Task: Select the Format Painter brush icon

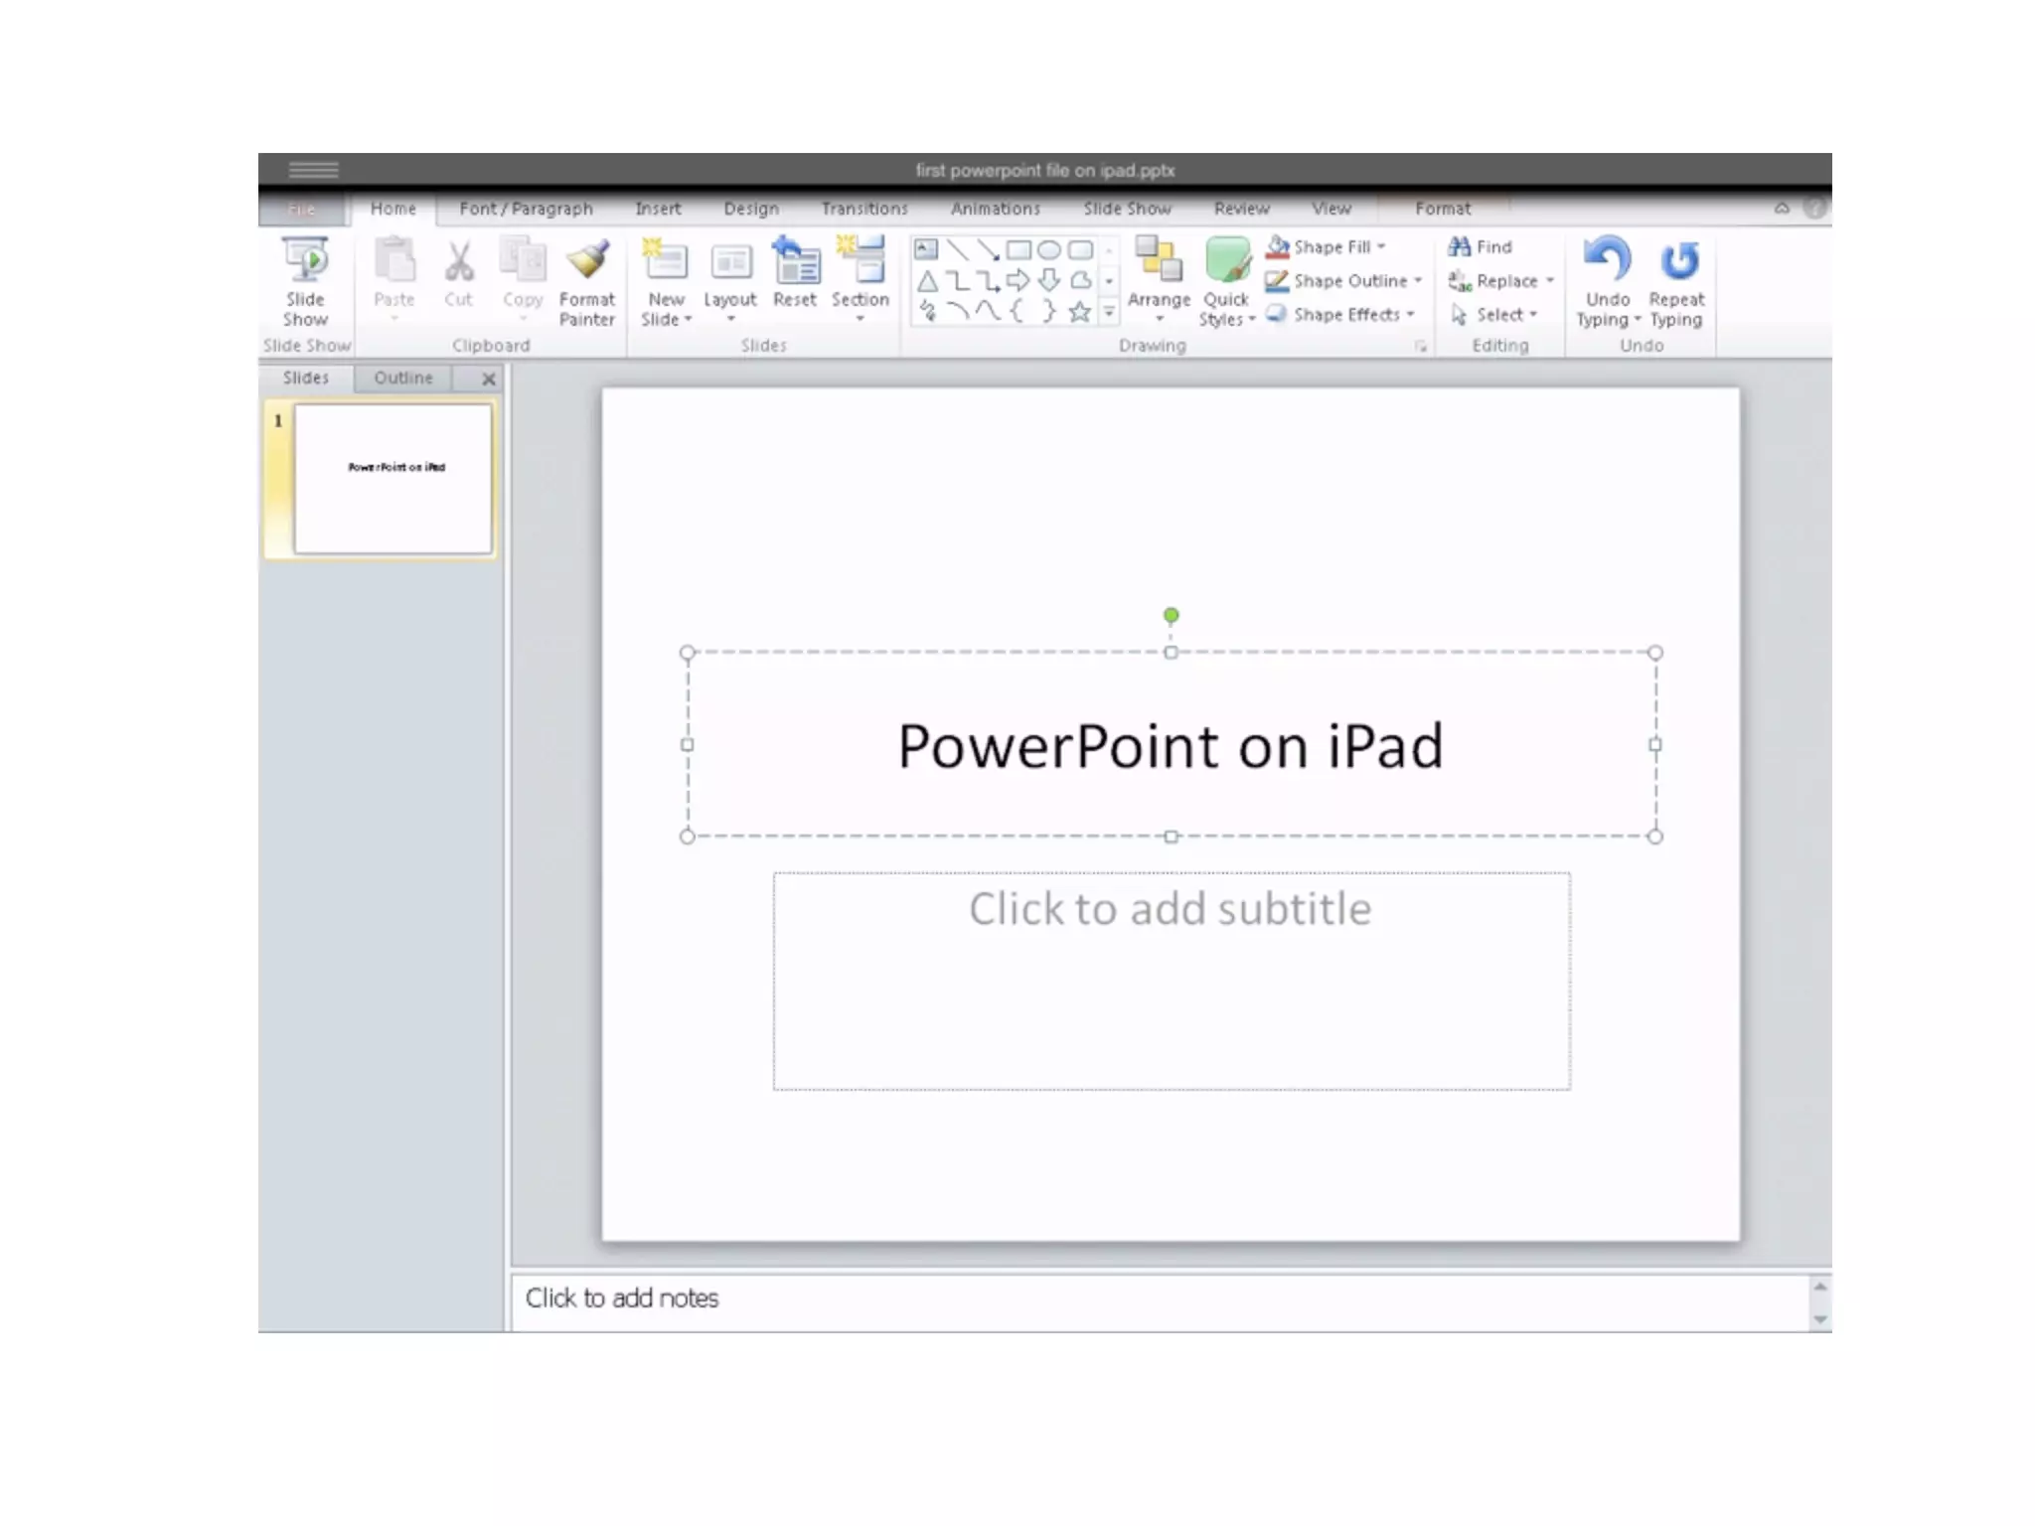Action: [x=587, y=261]
